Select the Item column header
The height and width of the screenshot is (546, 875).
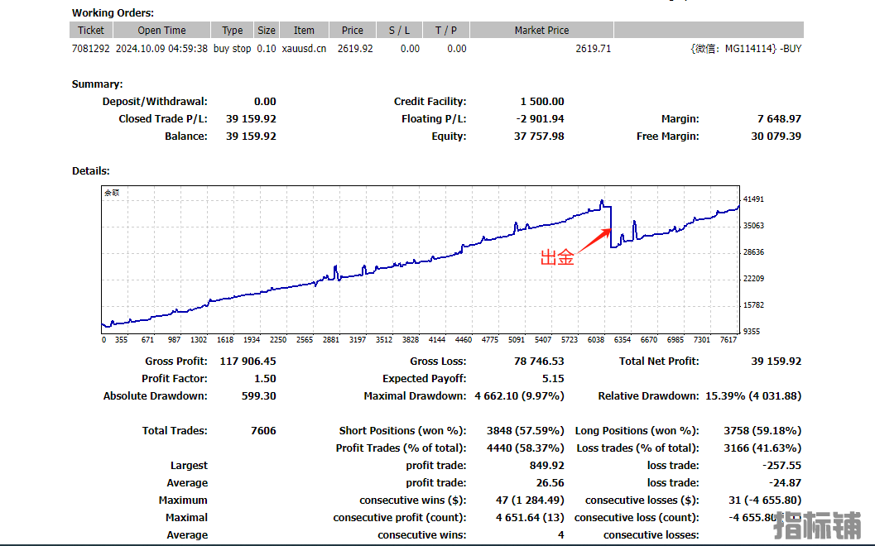tap(304, 31)
